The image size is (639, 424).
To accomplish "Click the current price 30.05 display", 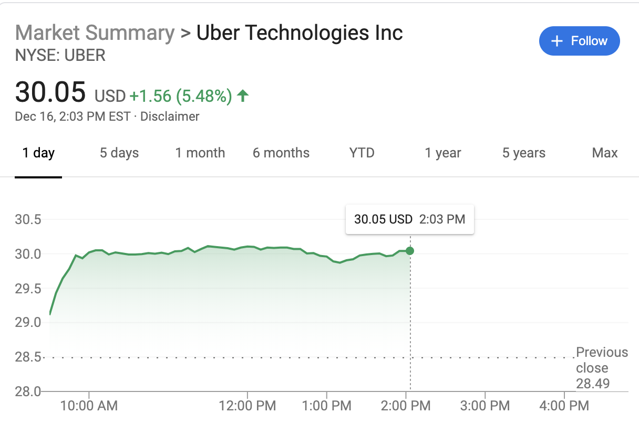I will pyautogui.click(x=51, y=92).
